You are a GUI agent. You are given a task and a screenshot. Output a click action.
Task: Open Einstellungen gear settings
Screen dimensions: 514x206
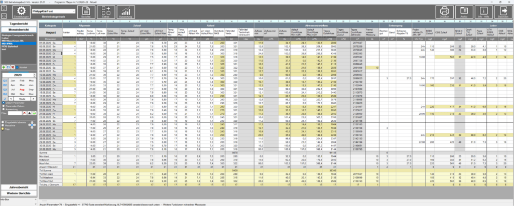(21, 12)
